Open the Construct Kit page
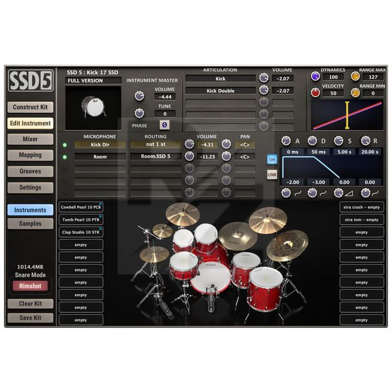 [x=30, y=107]
